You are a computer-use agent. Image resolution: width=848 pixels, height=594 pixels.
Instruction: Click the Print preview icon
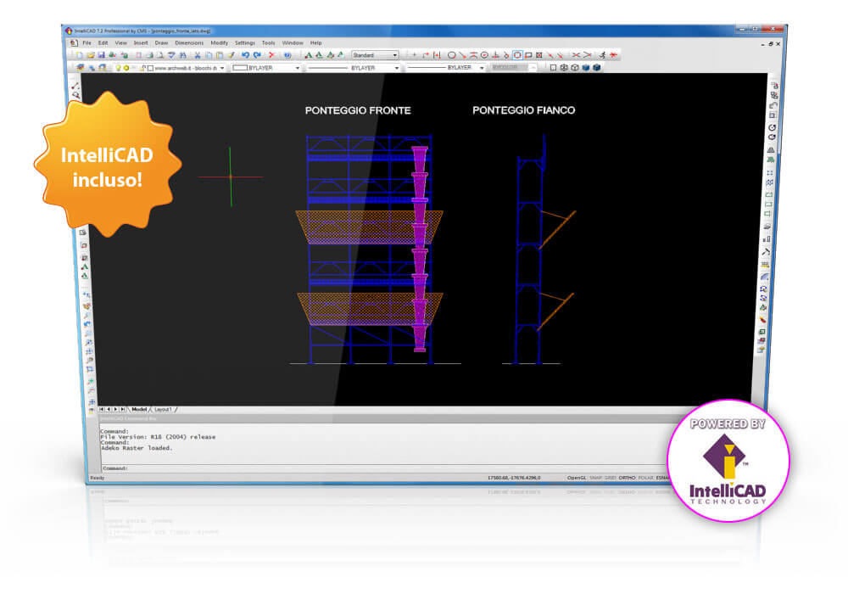point(160,55)
